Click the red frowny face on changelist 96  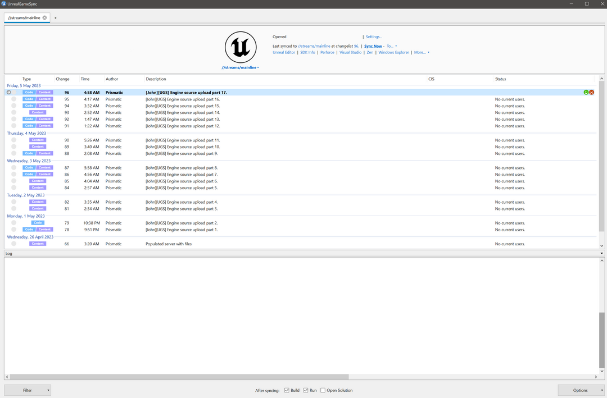(x=591, y=92)
